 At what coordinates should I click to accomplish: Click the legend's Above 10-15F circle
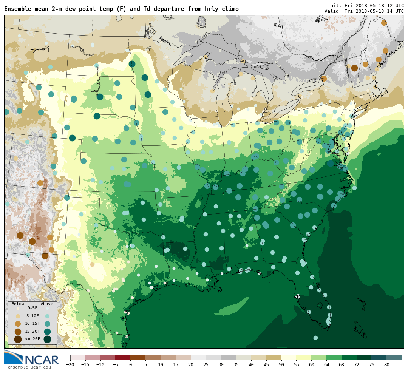(47, 324)
